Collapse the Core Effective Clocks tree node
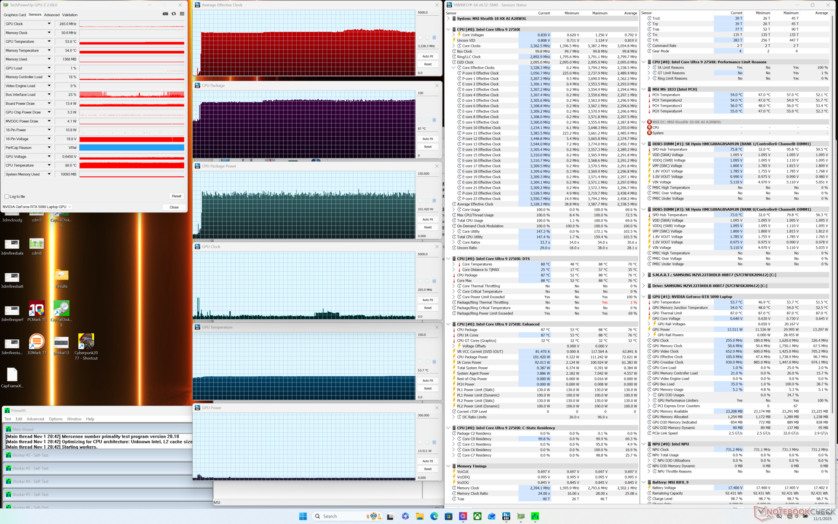The width and height of the screenshot is (838, 524). 453,68
